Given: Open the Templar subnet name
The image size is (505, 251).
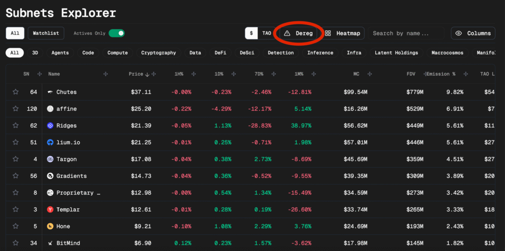Looking at the screenshot, I should pos(68,210).
